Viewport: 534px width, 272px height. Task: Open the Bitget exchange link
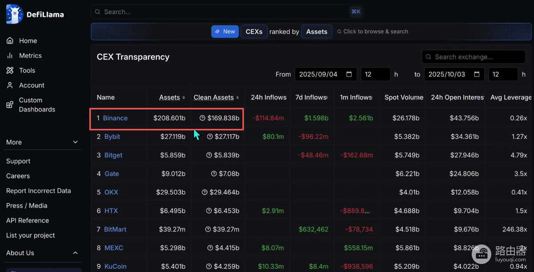coord(113,156)
